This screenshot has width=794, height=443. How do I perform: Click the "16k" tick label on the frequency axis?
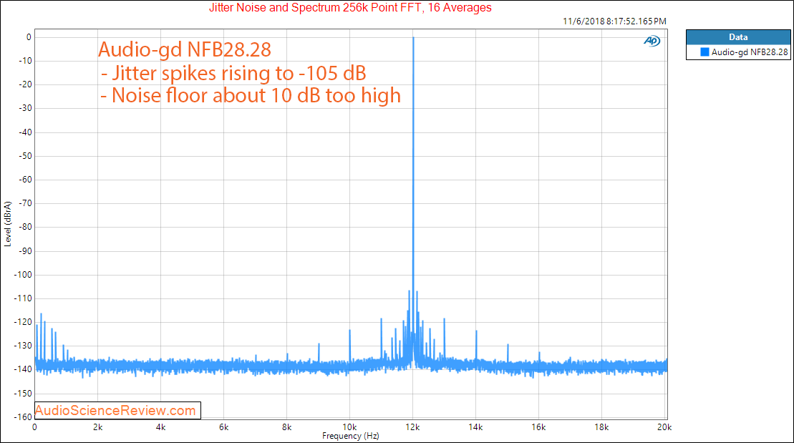click(x=539, y=427)
